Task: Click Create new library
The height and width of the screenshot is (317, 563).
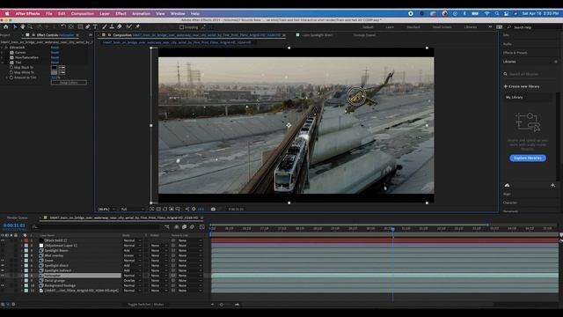Action: tap(522, 86)
